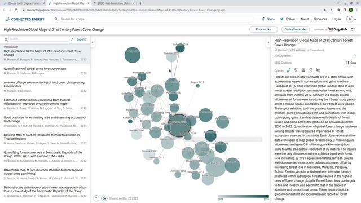
Task: Click the magnifier icon in top search bar
Action: (x=56, y=19)
